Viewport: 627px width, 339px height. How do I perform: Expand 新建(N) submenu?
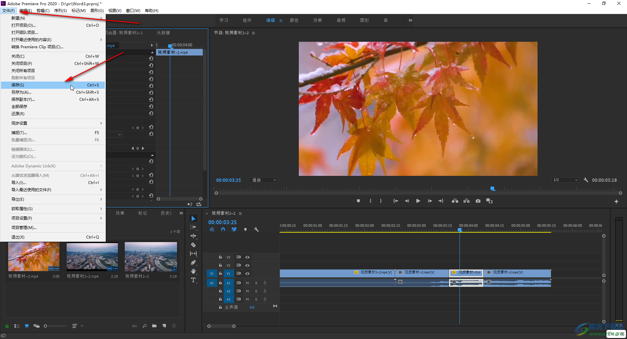[x=53, y=18]
